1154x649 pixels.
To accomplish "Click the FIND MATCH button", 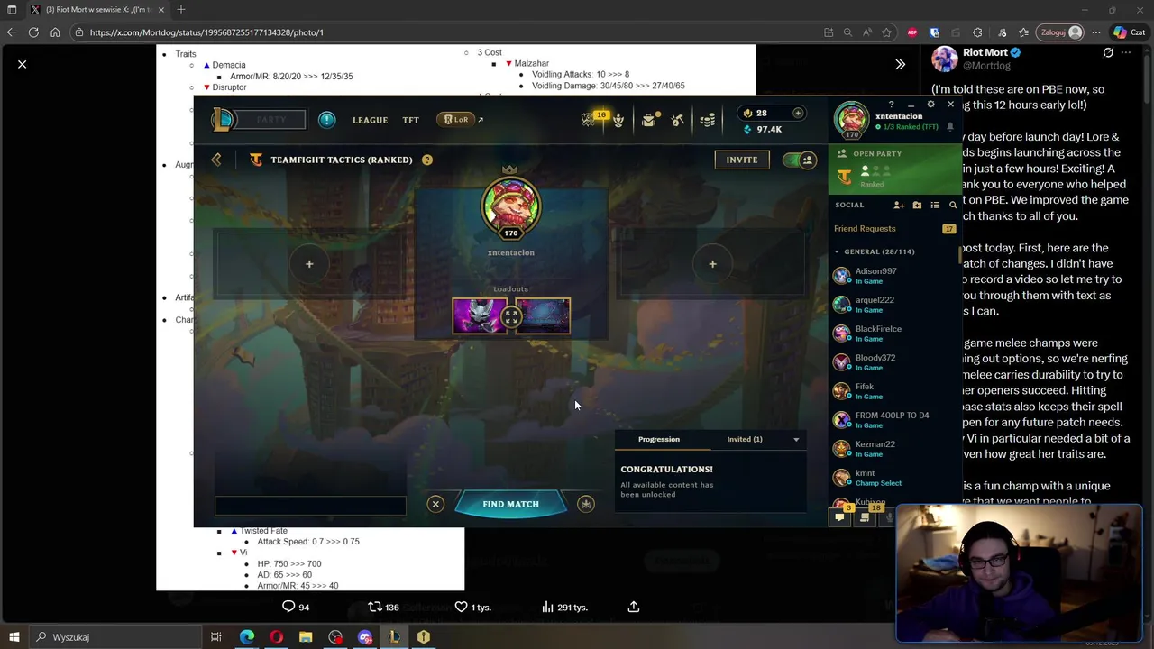I will [x=510, y=504].
